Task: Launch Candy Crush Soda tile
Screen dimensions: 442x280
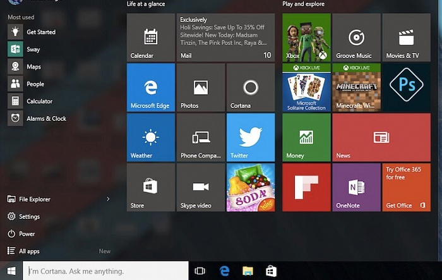Action: (250, 187)
